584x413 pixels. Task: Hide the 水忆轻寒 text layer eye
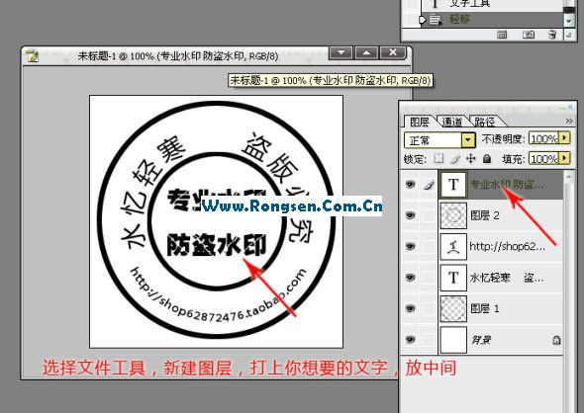click(x=410, y=278)
